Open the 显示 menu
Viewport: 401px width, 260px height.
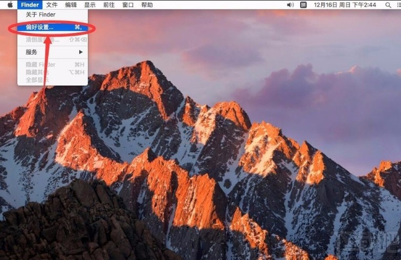coord(90,5)
